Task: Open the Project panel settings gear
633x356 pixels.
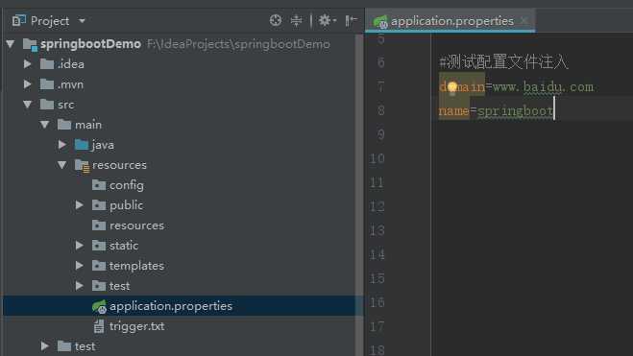Action: (327, 20)
